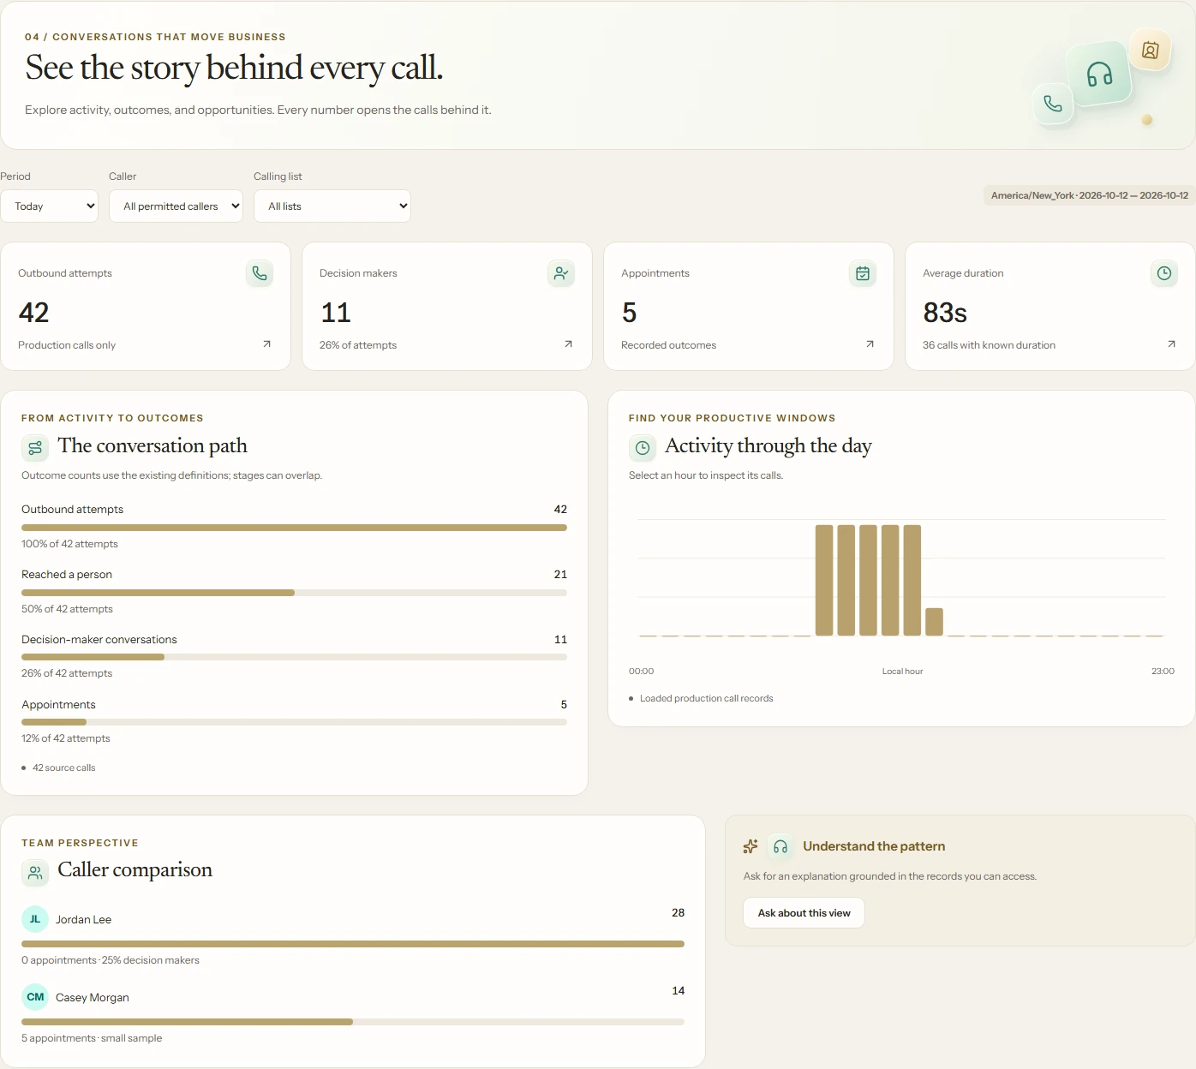This screenshot has width=1196, height=1069.
Task: Click 'Recorded outcomes' on Appointments card
Action: 668,345
